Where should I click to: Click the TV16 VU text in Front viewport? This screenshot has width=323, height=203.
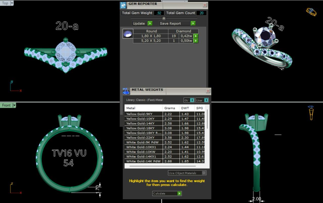[x=69, y=153]
